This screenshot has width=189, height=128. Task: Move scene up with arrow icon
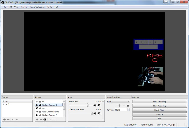pos(13,119)
